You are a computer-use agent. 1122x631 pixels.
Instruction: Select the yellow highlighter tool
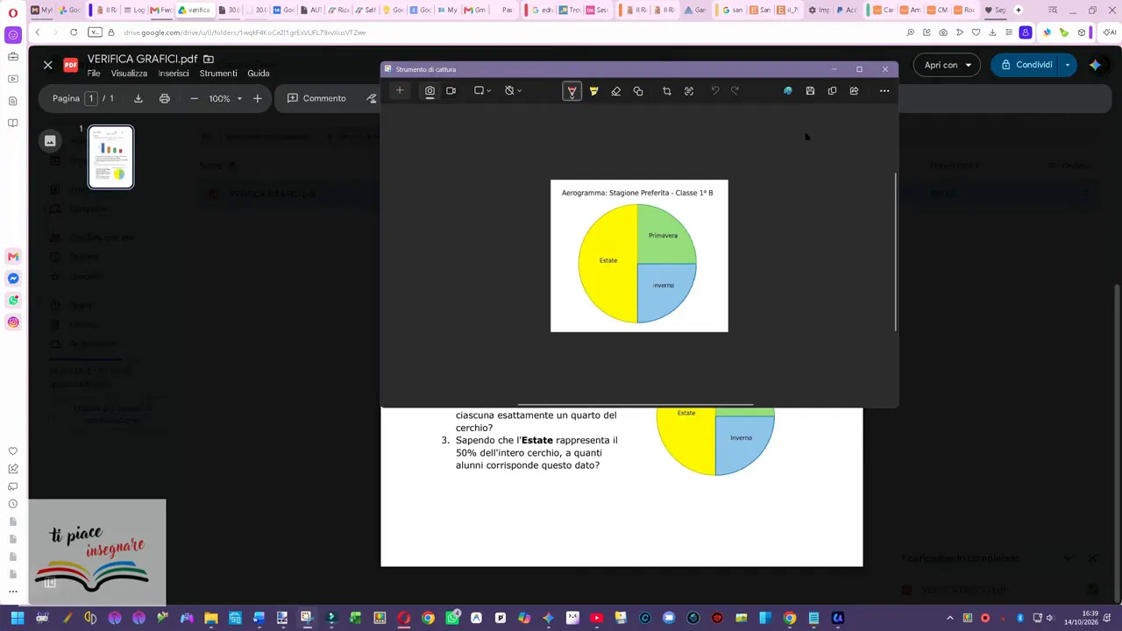pos(593,91)
